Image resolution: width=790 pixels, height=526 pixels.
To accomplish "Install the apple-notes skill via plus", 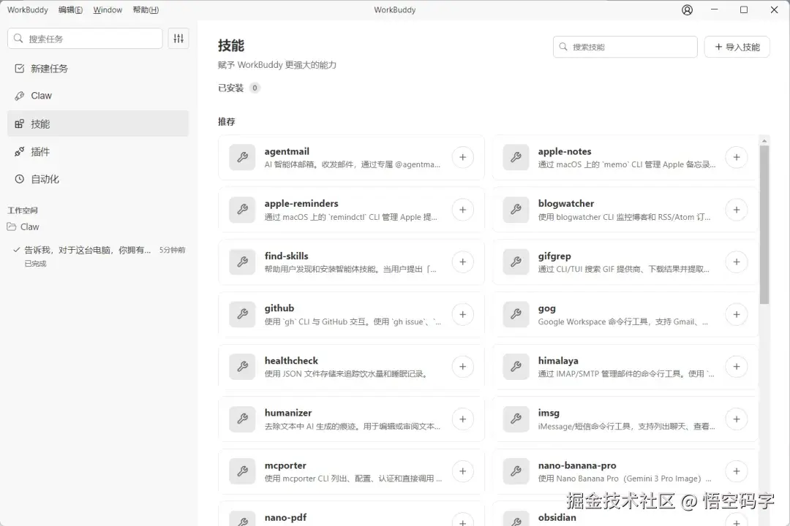I will (x=736, y=157).
